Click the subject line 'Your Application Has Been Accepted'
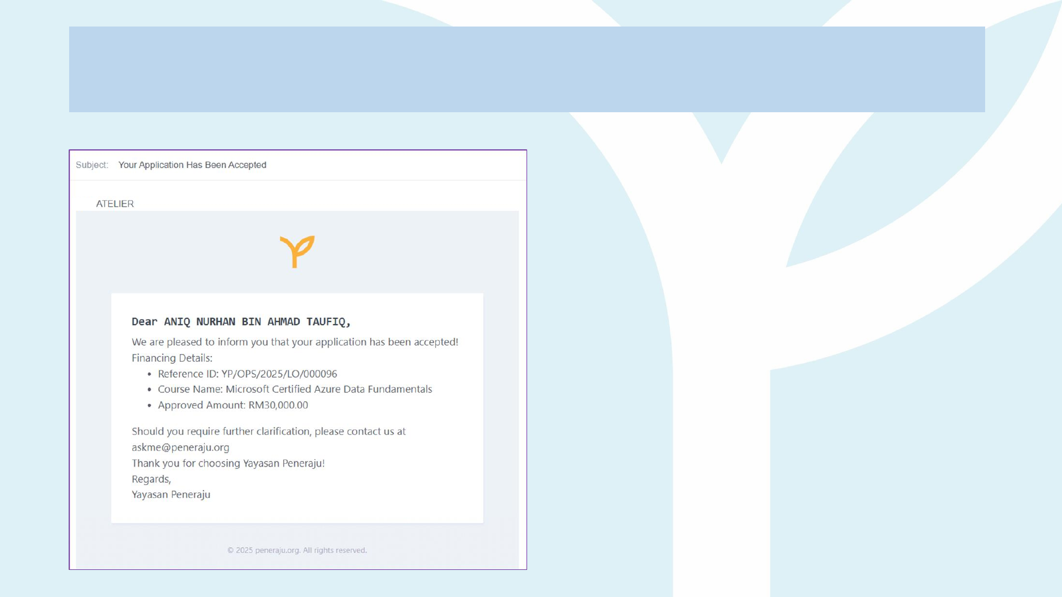The image size is (1062, 597). pyautogui.click(x=192, y=165)
